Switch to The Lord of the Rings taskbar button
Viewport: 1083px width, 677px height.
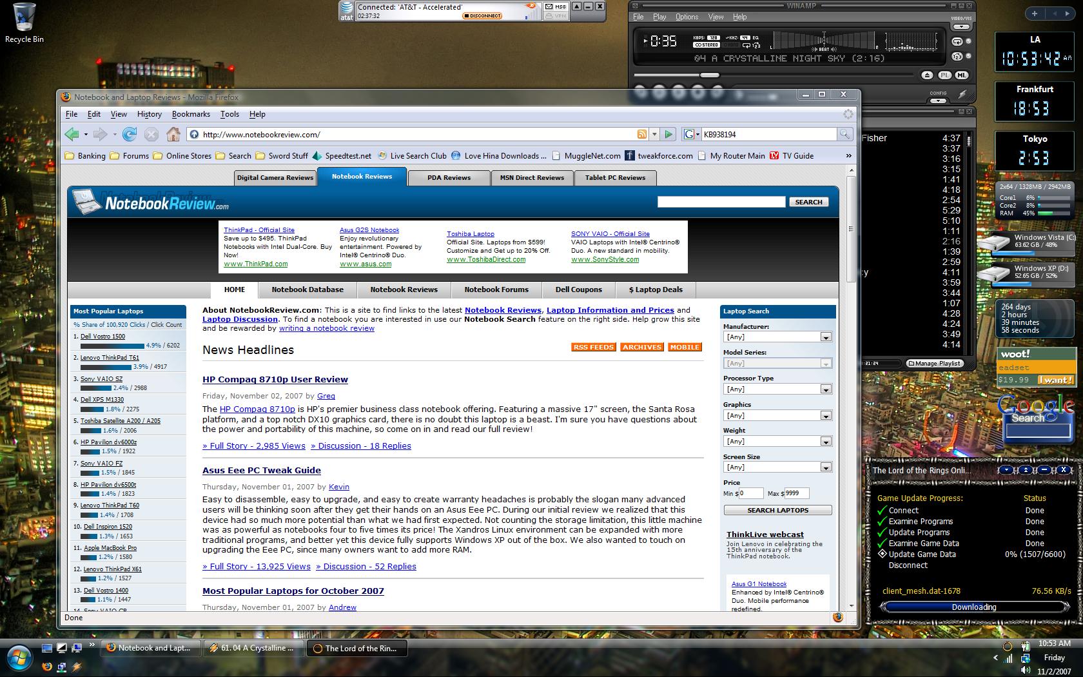[357, 648]
